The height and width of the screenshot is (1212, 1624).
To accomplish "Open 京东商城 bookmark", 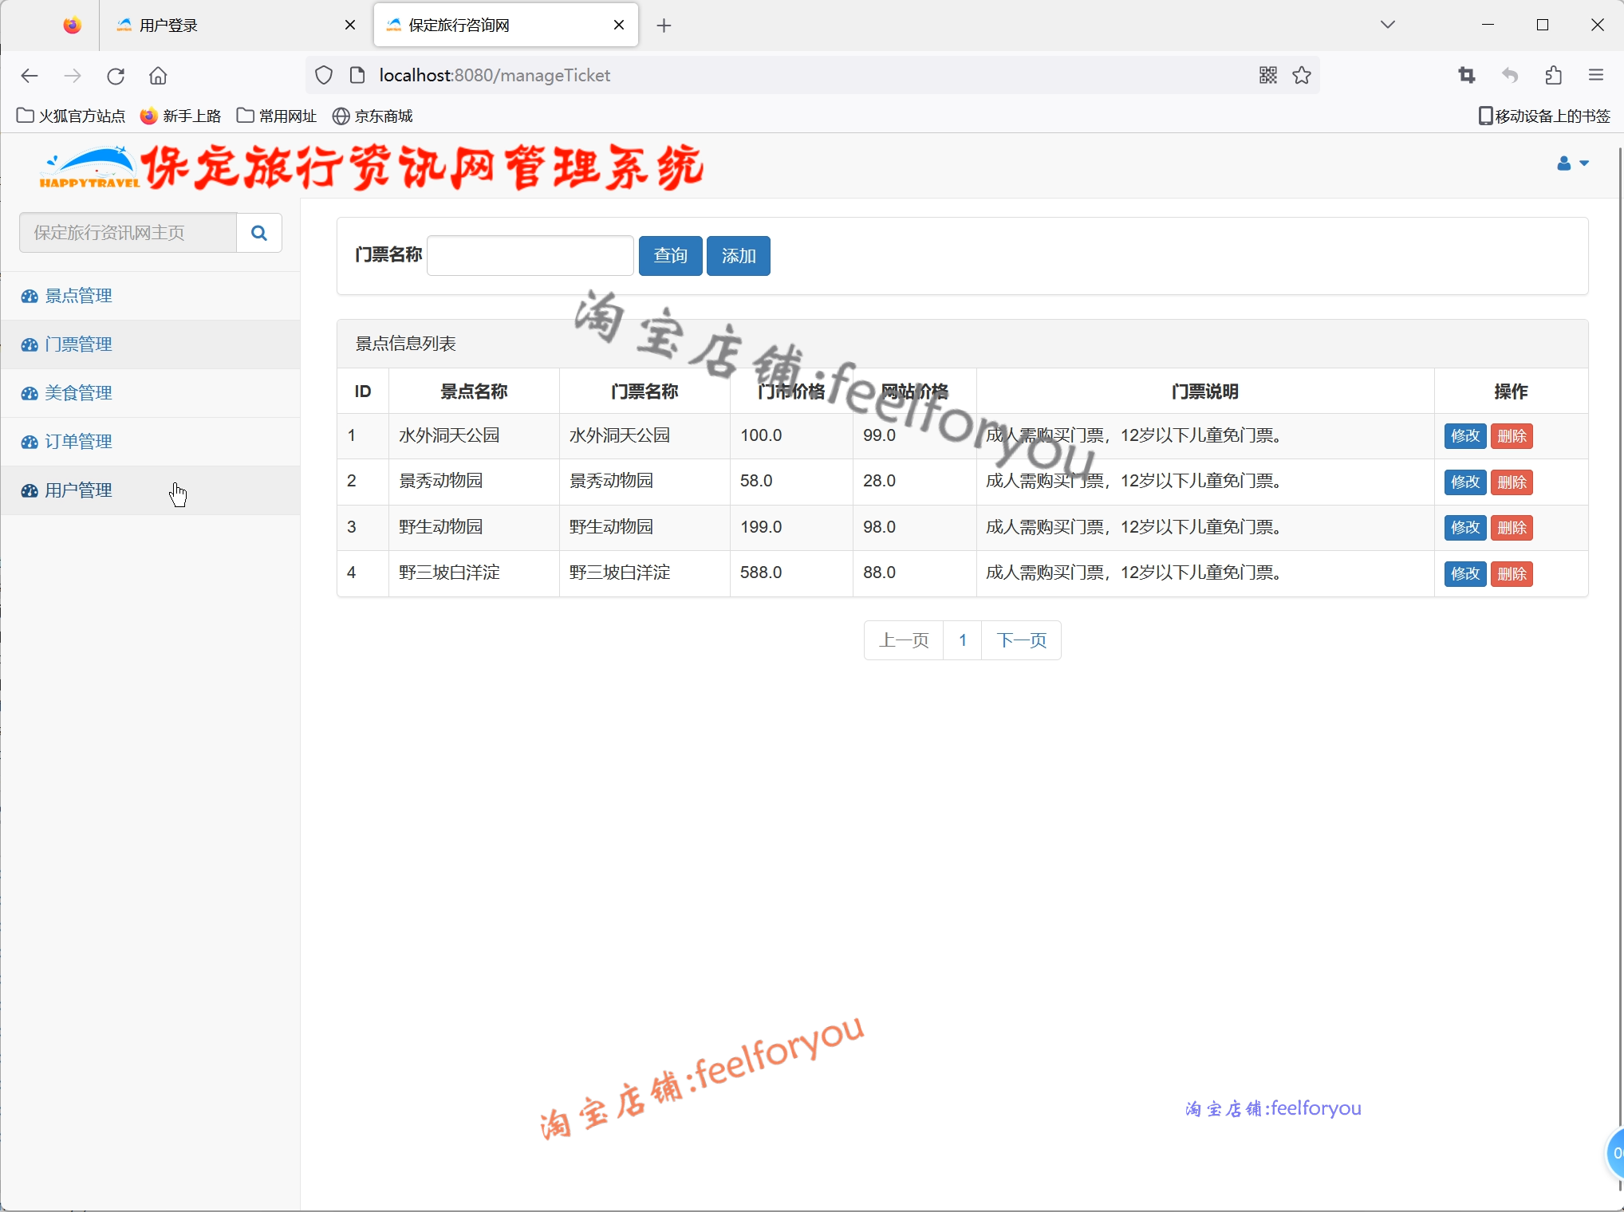I will coord(372,116).
